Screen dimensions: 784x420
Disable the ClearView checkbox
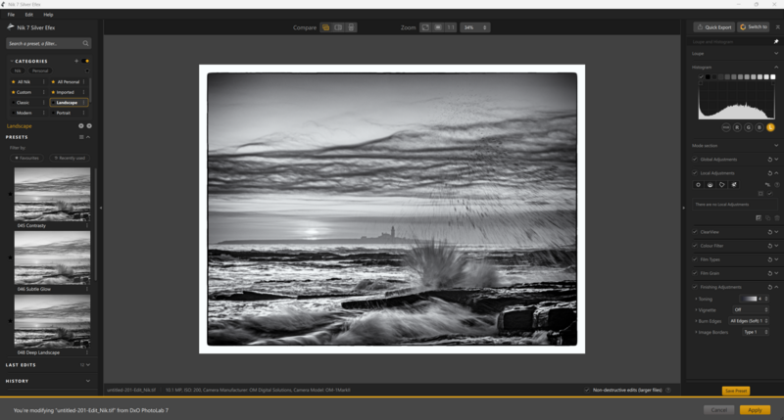pyautogui.click(x=695, y=232)
